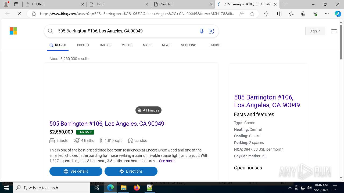Toggle split screen icon
This screenshot has width=344, height=193.
click(x=279, y=14)
